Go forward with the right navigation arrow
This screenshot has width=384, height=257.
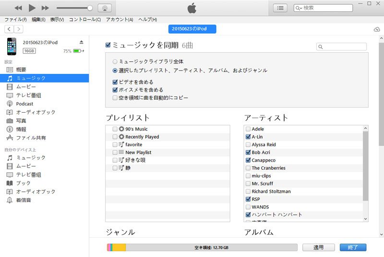point(19,29)
